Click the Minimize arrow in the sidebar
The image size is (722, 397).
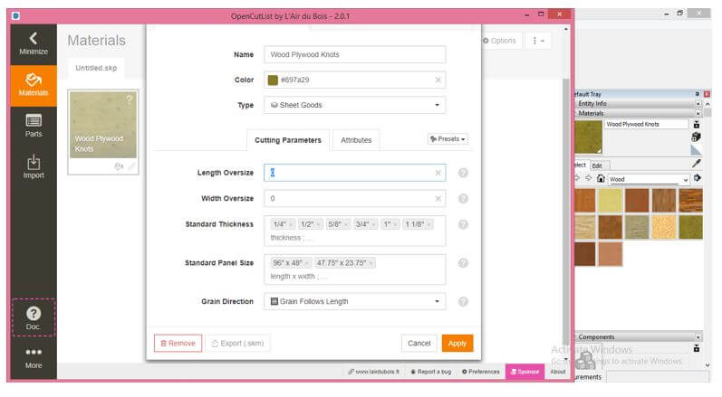(x=34, y=44)
